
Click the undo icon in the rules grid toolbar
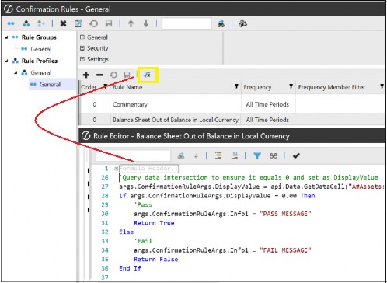(113, 75)
